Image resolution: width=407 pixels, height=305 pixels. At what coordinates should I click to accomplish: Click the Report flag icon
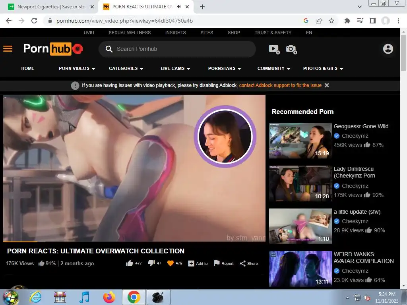[x=217, y=263]
